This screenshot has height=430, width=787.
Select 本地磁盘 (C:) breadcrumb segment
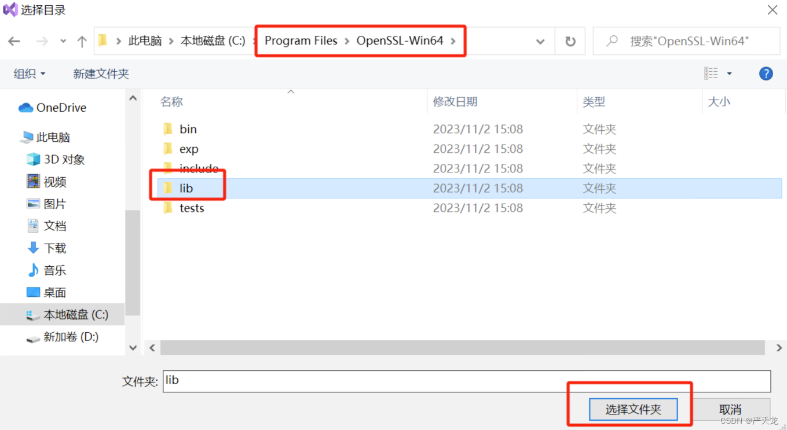click(213, 41)
